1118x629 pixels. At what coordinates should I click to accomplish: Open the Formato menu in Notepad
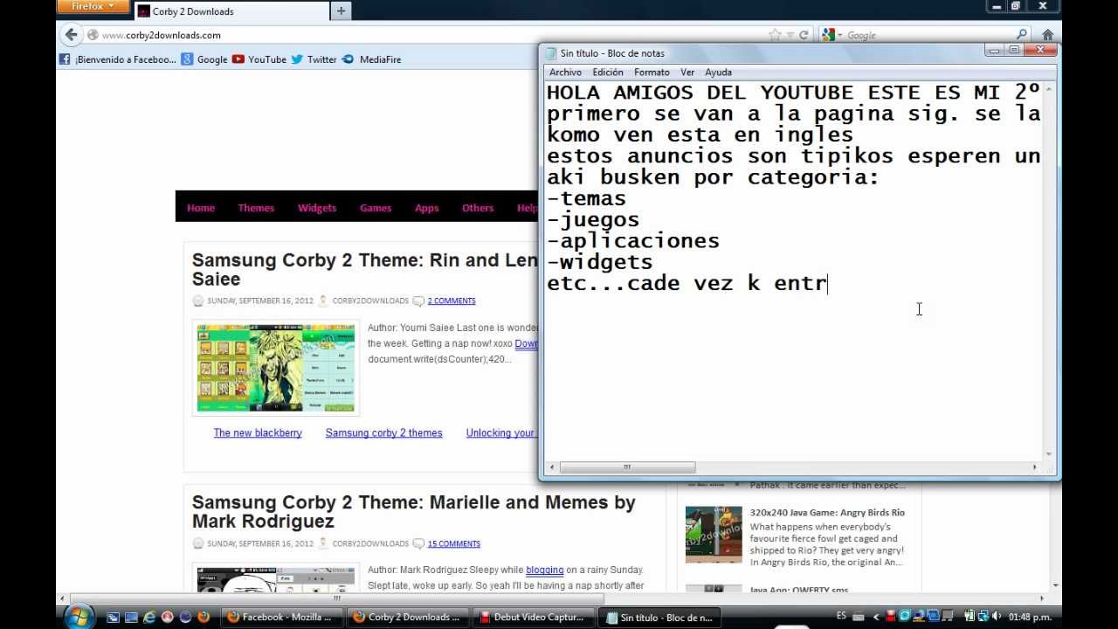tap(652, 73)
